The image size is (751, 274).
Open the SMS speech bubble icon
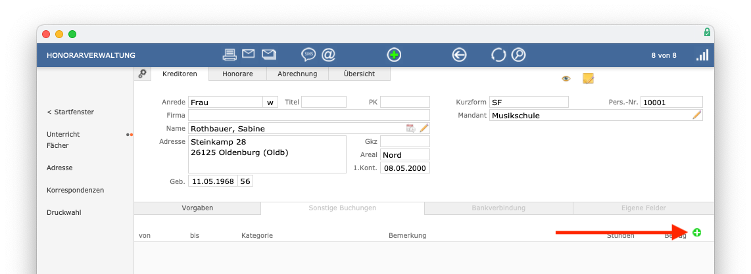(308, 55)
